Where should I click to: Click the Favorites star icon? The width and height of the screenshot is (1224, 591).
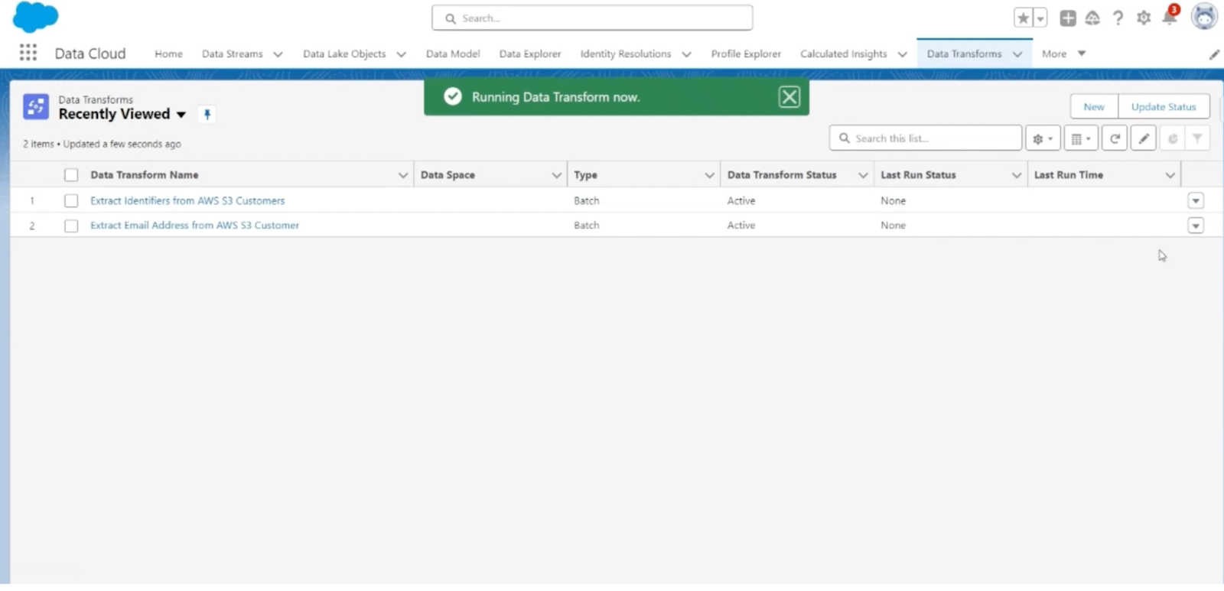click(x=1023, y=18)
